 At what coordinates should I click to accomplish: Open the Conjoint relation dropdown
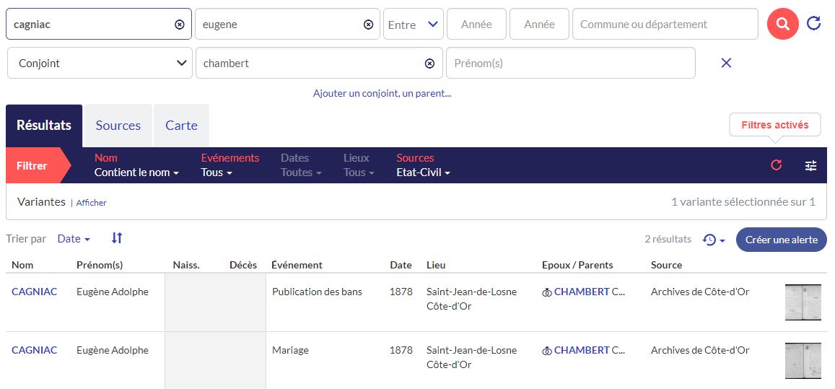point(100,64)
